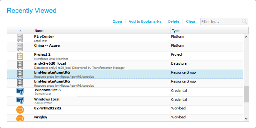The width and height of the screenshot is (256, 128).
Task: Click the ascending sort arrow column header
Action: click(x=20, y=31)
